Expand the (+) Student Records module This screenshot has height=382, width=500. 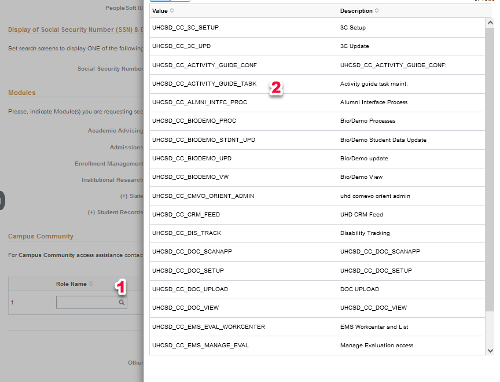(x=115, y=212)
